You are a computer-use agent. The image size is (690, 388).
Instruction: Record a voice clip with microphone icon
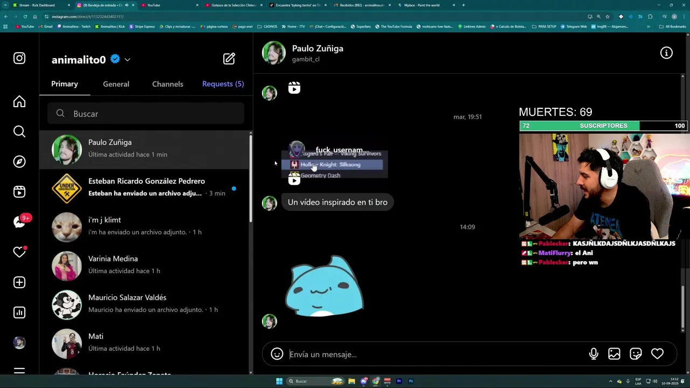(x=594, y=354)
